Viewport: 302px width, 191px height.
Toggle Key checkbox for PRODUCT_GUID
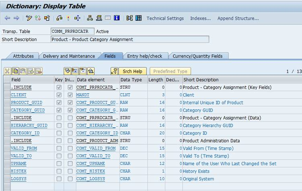pos(59,103)
